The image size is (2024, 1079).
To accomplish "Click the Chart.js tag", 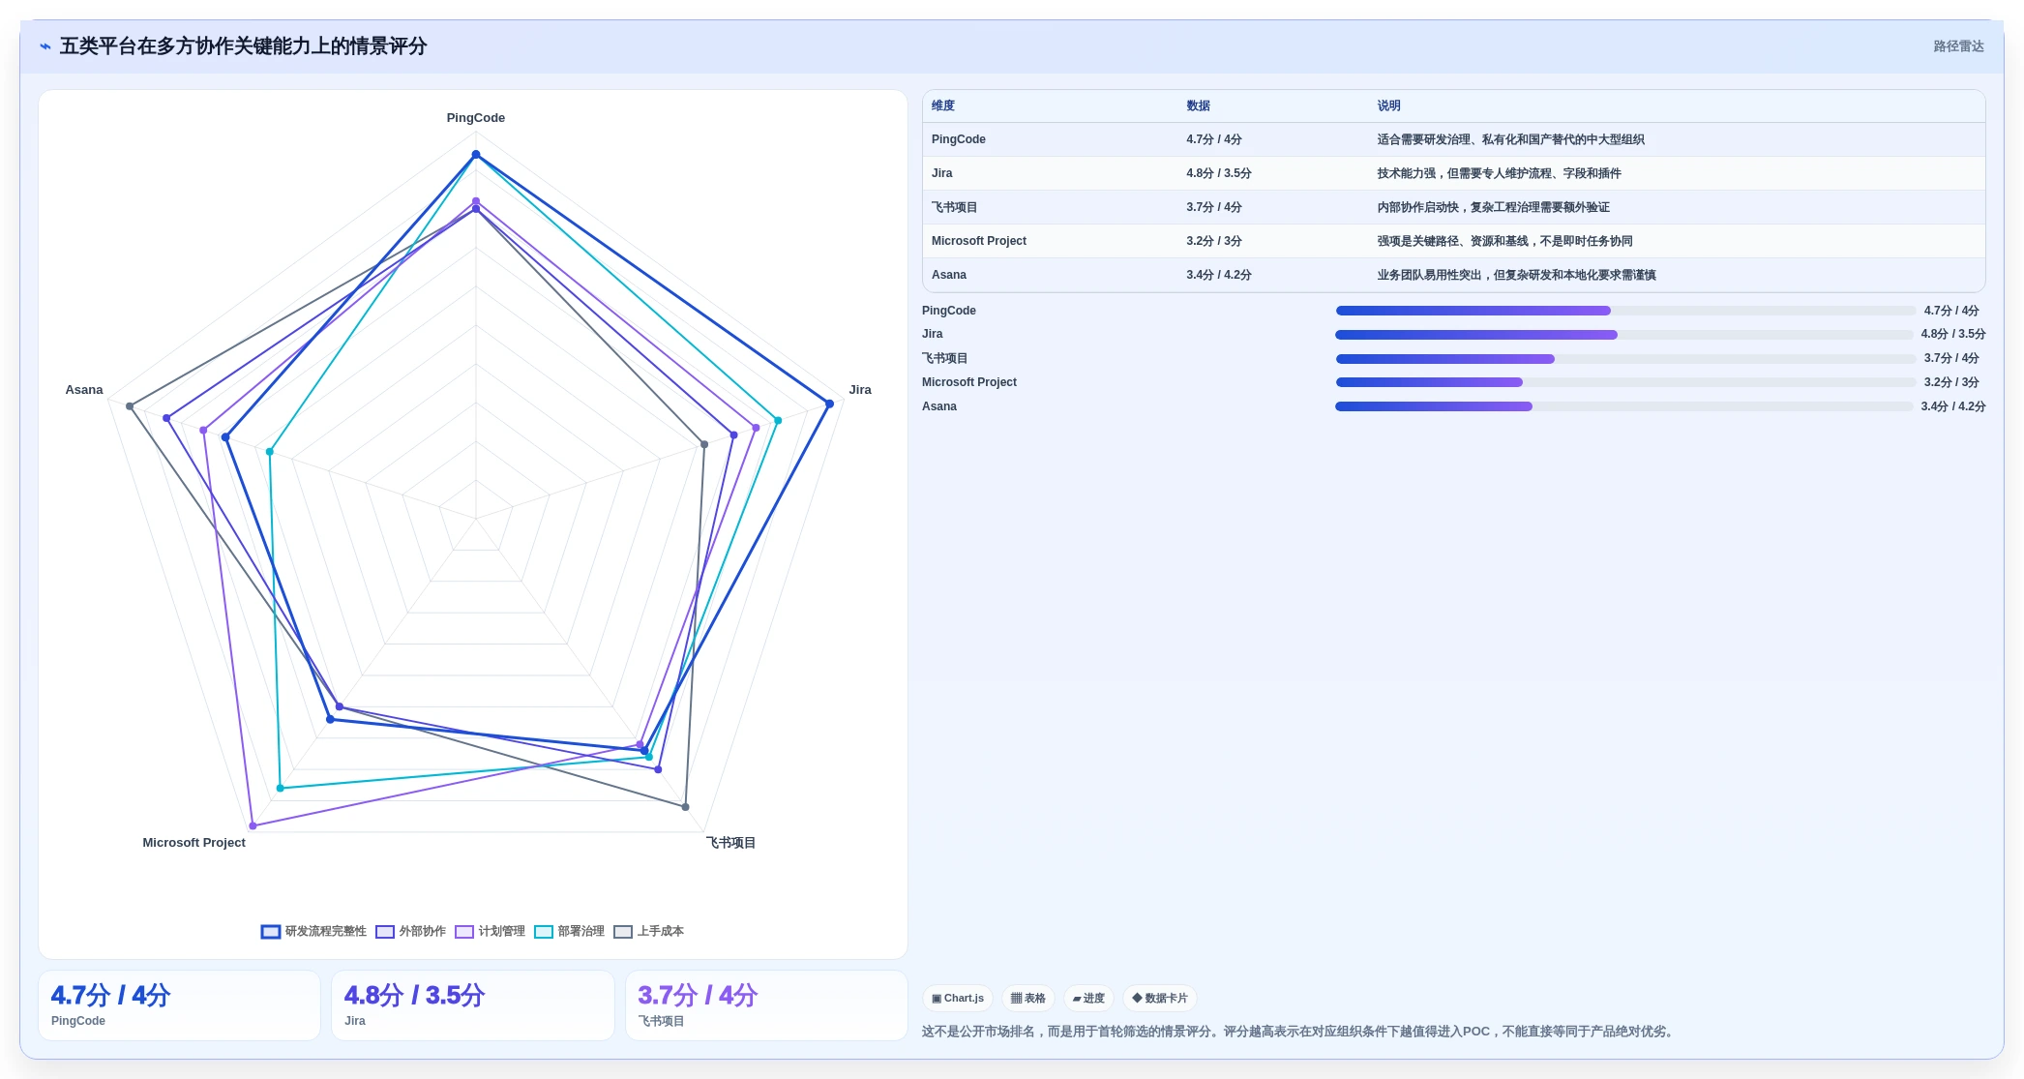I will pyautogui.click(x=958, y=998).
